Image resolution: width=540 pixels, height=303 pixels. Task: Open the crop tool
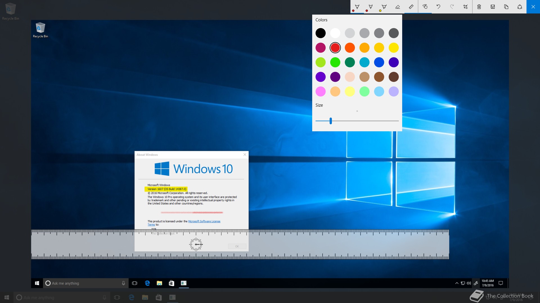(465, 7)
